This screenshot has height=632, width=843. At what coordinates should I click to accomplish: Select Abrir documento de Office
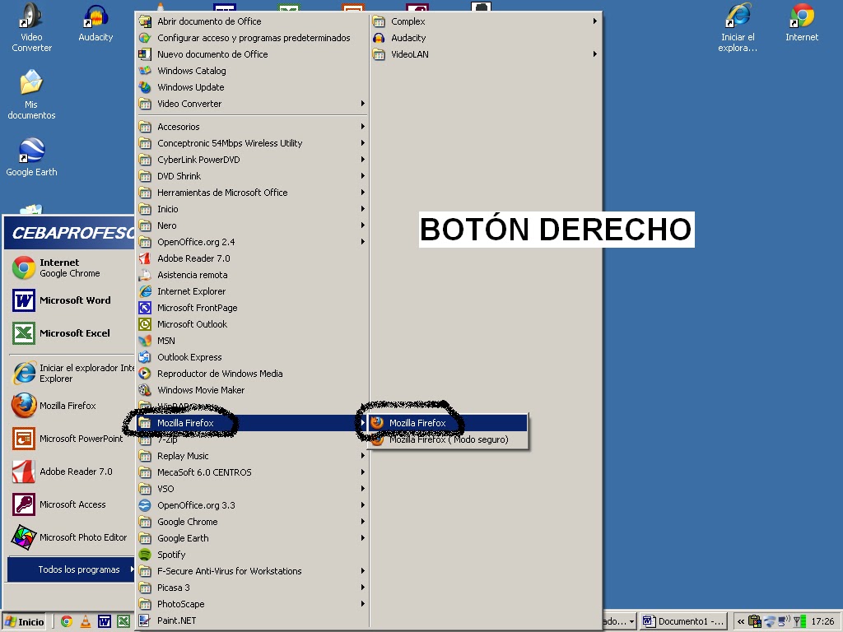(x=253, y=21)
